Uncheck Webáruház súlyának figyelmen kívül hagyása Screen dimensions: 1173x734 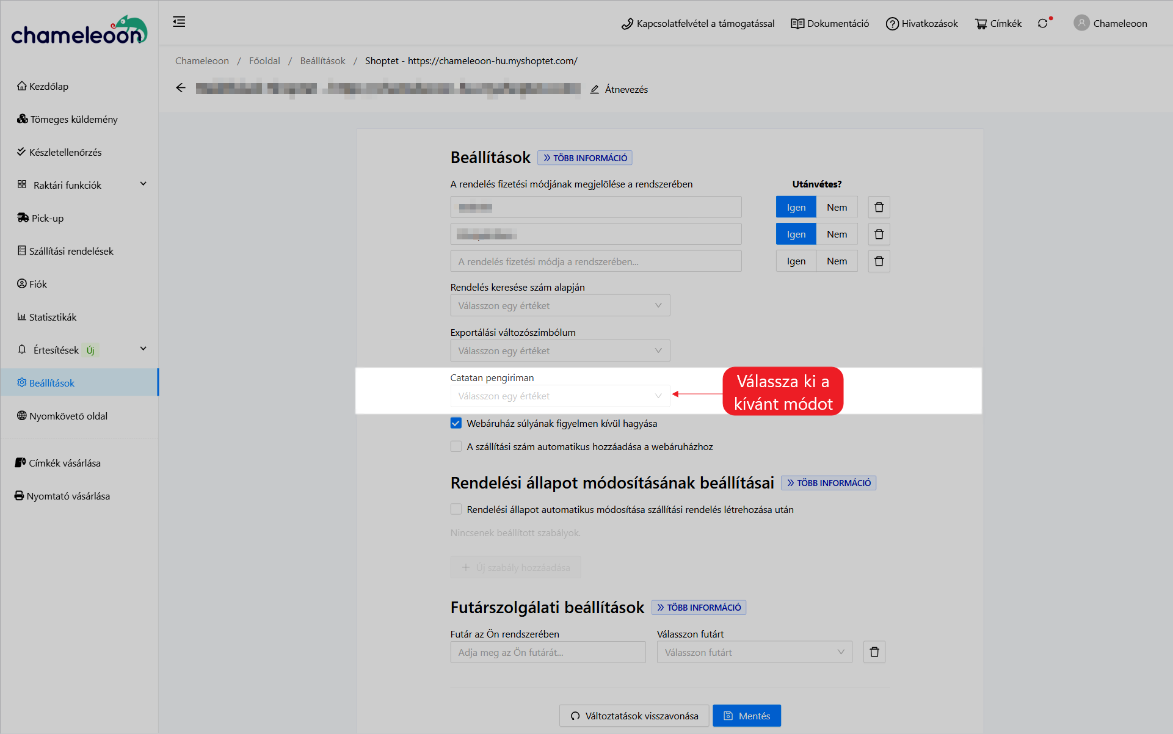tap(456, 423)
